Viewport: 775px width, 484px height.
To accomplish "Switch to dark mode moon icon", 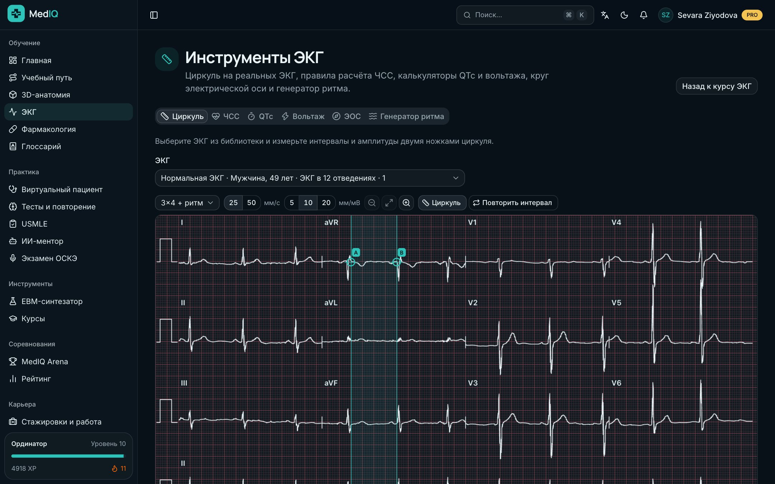I will click(x=624, y=15).
